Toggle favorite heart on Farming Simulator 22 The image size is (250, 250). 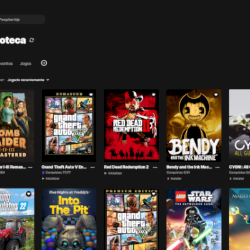click(29, 194)
